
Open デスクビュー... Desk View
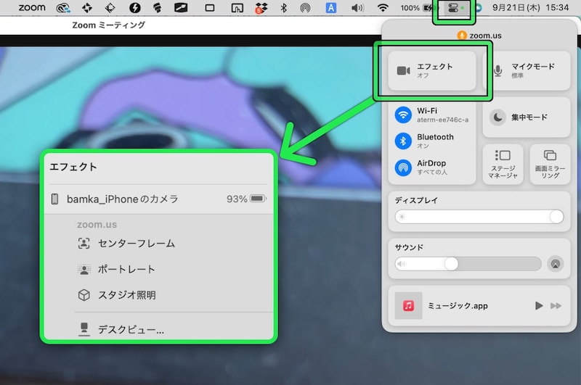coord(131,330)
